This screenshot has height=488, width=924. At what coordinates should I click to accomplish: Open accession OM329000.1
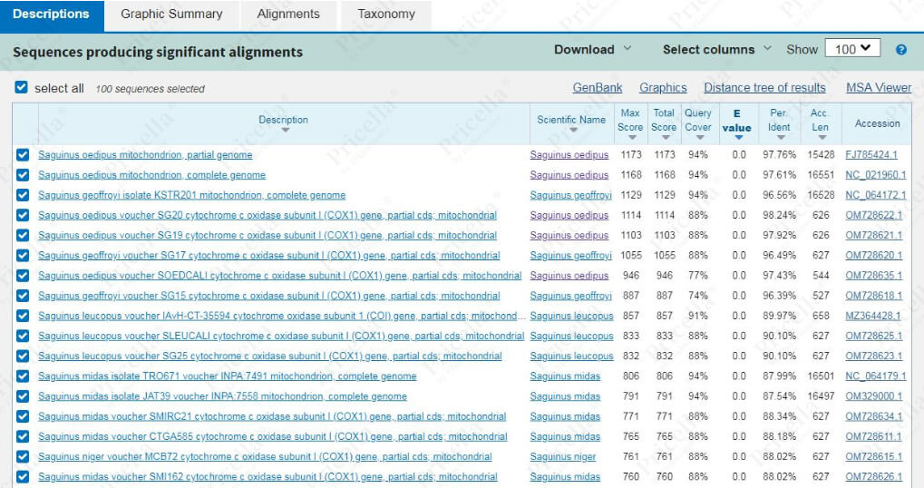tap(874, 396)
